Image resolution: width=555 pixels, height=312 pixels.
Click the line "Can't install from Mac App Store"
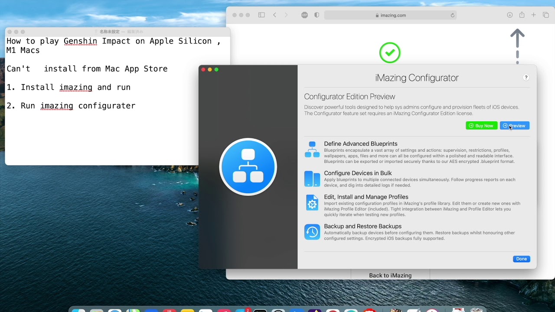click(x=87, y=69)
